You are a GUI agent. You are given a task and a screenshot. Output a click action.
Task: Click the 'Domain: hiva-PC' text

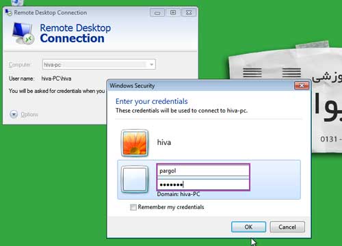point(179,194)
